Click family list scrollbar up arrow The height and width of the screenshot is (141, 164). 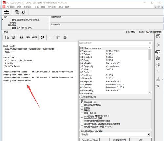pyautogui.click(x=150, y=48)
